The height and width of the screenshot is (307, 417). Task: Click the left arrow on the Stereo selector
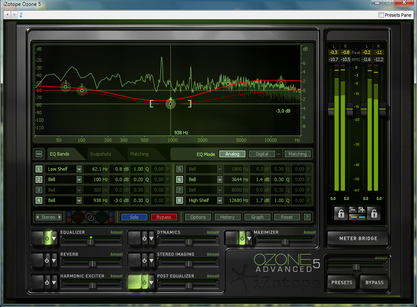38,217
